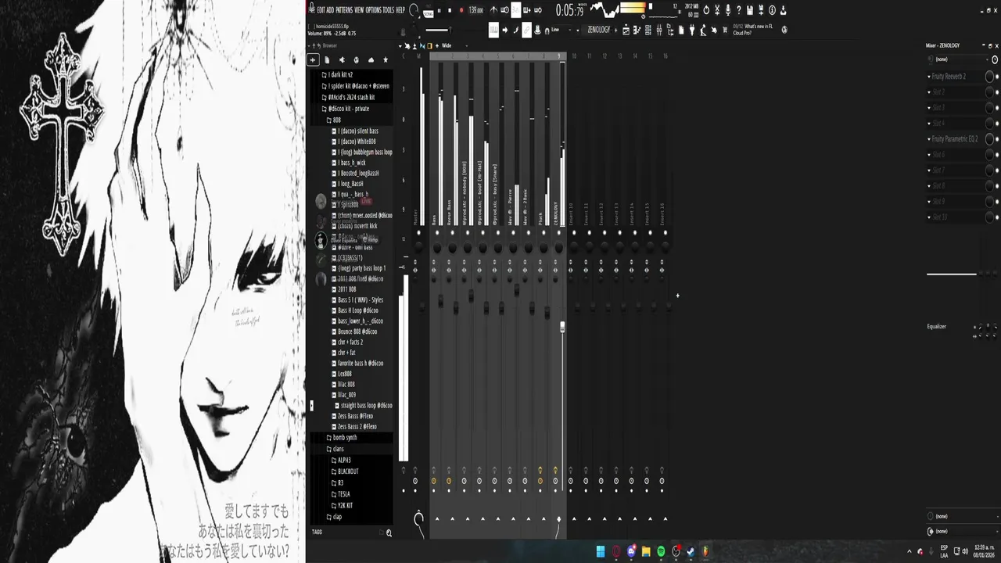Click the pause playback button

tap(439, 11)
